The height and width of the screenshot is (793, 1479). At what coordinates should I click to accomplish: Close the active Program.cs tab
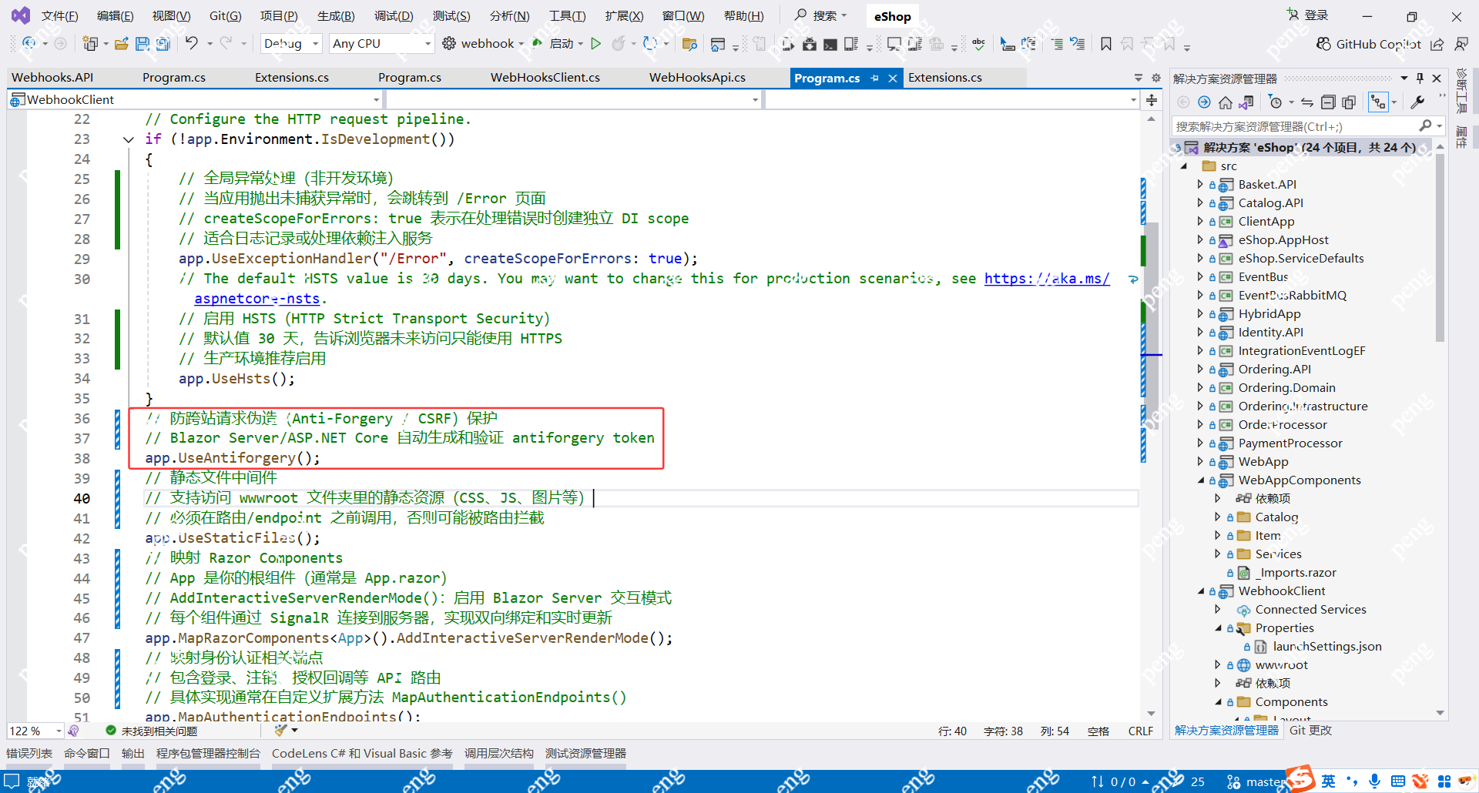pos(893,78)
